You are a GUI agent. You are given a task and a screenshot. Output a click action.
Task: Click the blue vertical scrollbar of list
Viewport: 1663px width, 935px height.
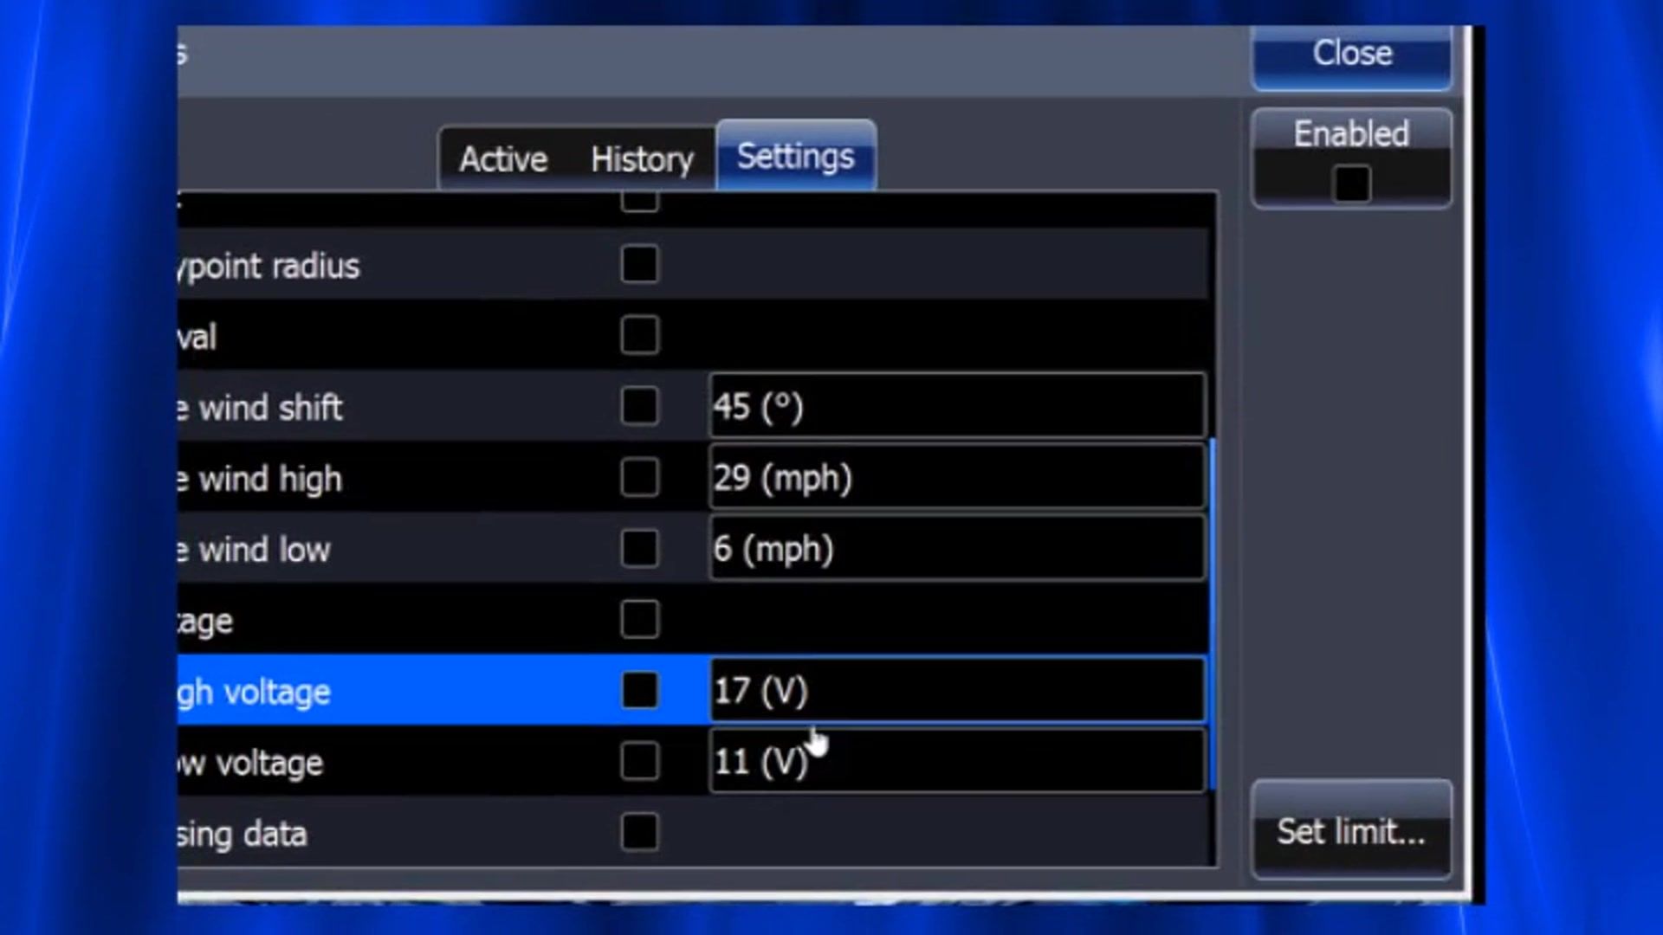(1212, 615)
